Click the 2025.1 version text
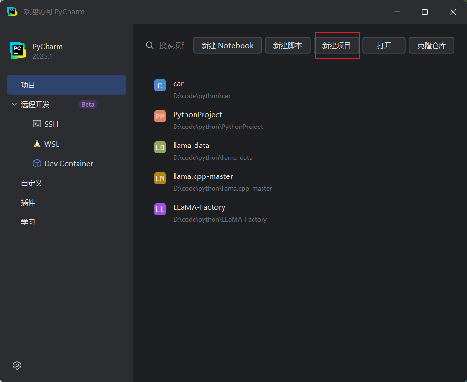Image resolution: width=467 pixels, height=382 pixels. (42, 56)
